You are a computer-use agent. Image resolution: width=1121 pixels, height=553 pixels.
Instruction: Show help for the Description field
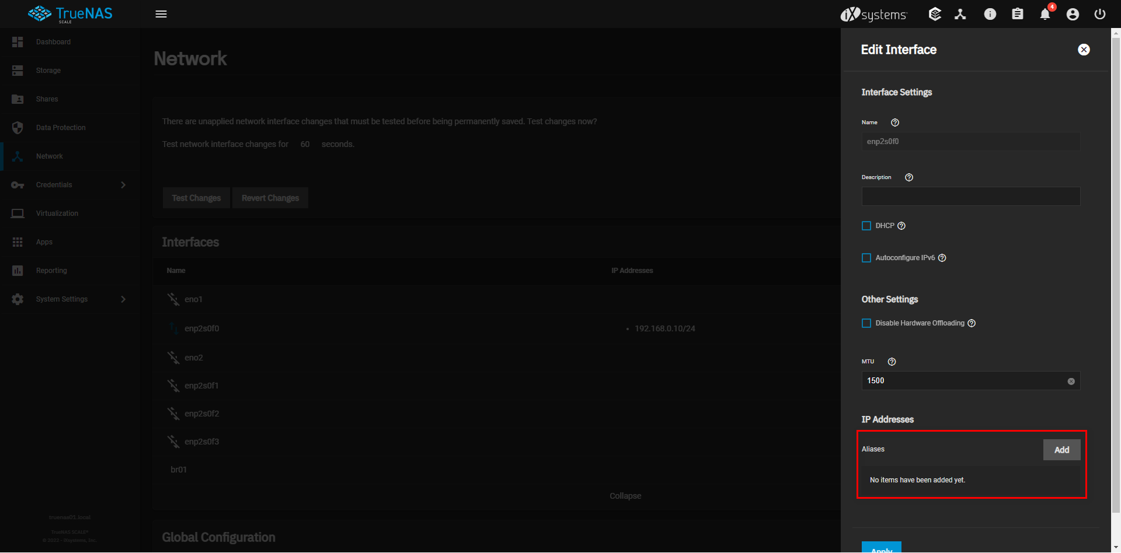[909, 177]
